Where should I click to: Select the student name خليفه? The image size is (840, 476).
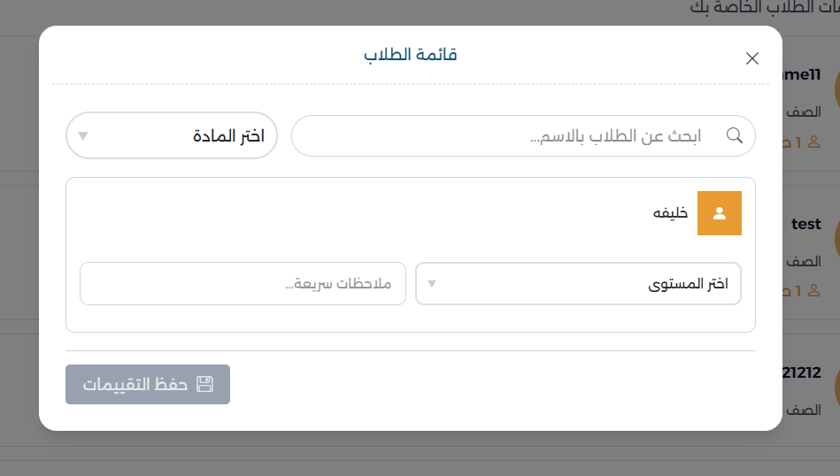[670, 213]
